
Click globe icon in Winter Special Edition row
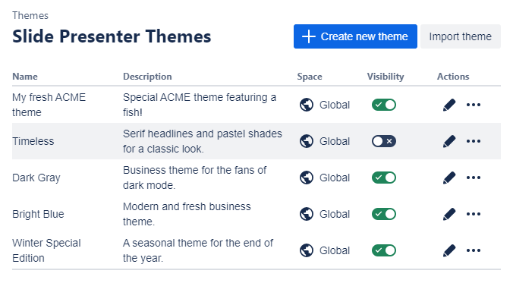pos(307,250)
